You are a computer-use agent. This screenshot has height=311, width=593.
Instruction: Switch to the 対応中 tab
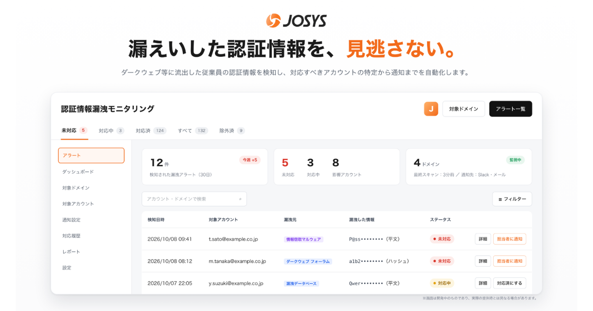point(111,131)
